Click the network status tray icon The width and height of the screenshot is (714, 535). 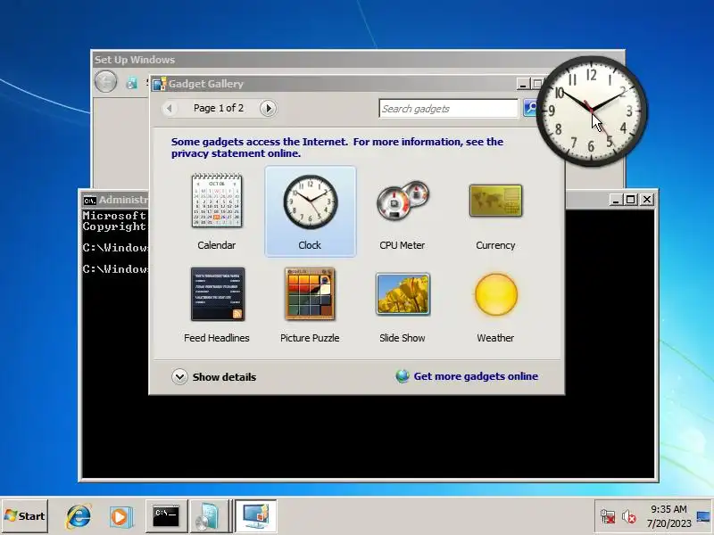pyautogui.click(x=608, y=517)
